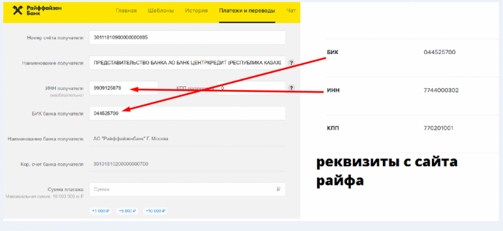Click ИНН value 7744000302 in site requisites
Viewport: 503px width, 231px height.
[x=441, y=90]
